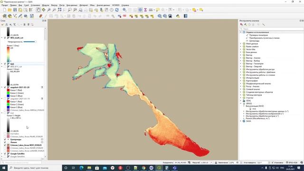Click the Scripts icon in Processing toolbox
Screen dimensions: 304x171
[x=246, y=25]
